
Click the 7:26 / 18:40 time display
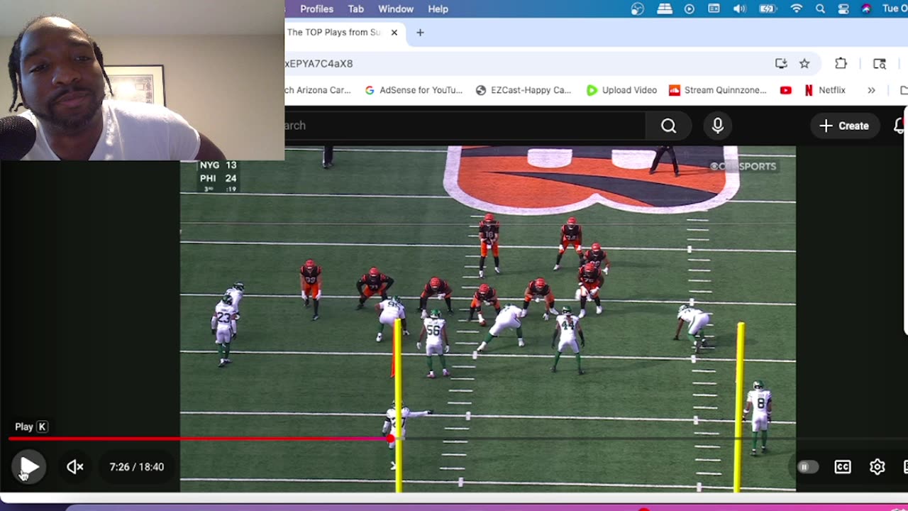137,467
